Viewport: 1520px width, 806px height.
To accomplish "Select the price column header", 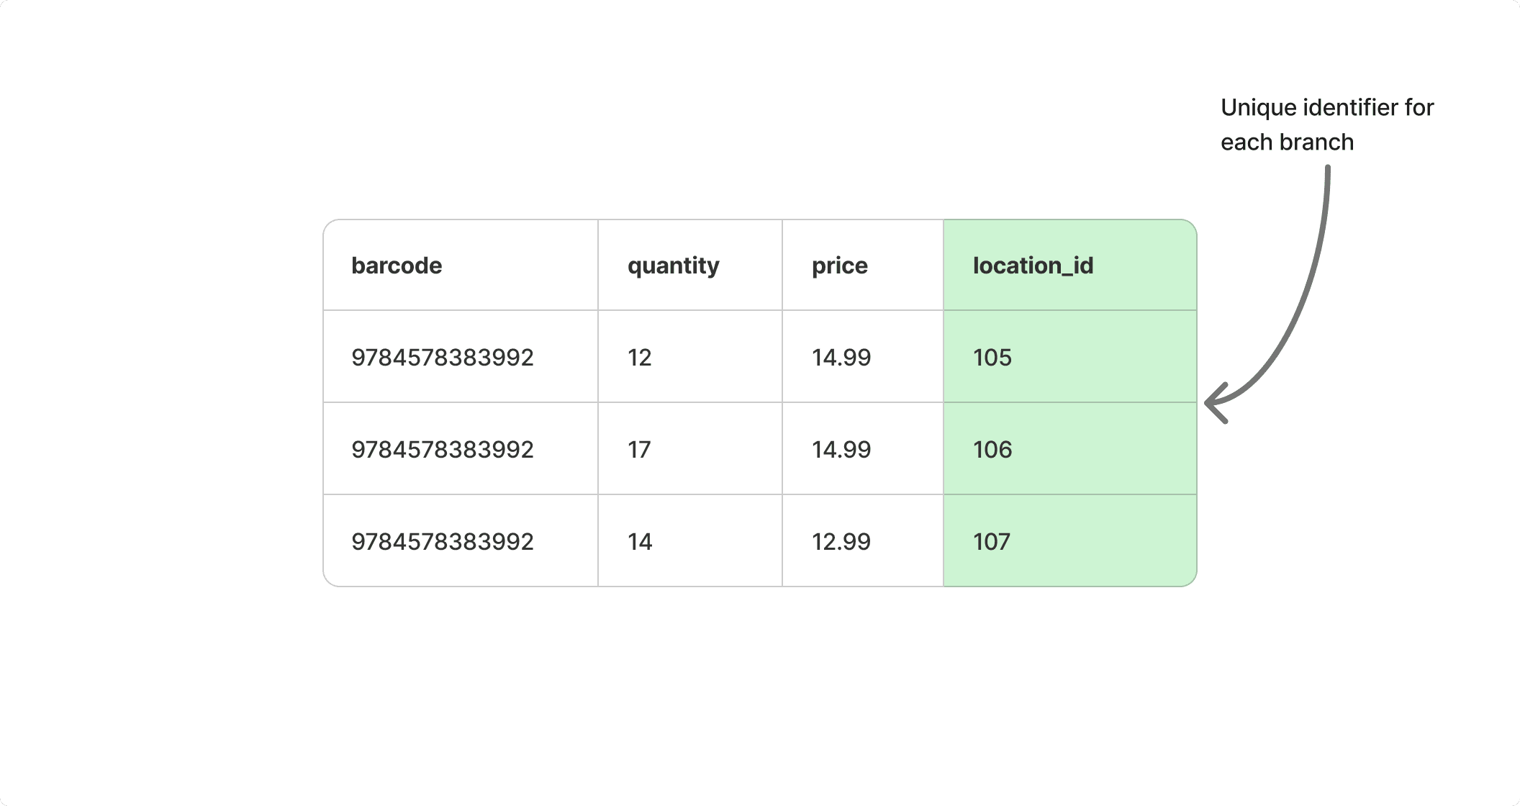I will point(839,266).
